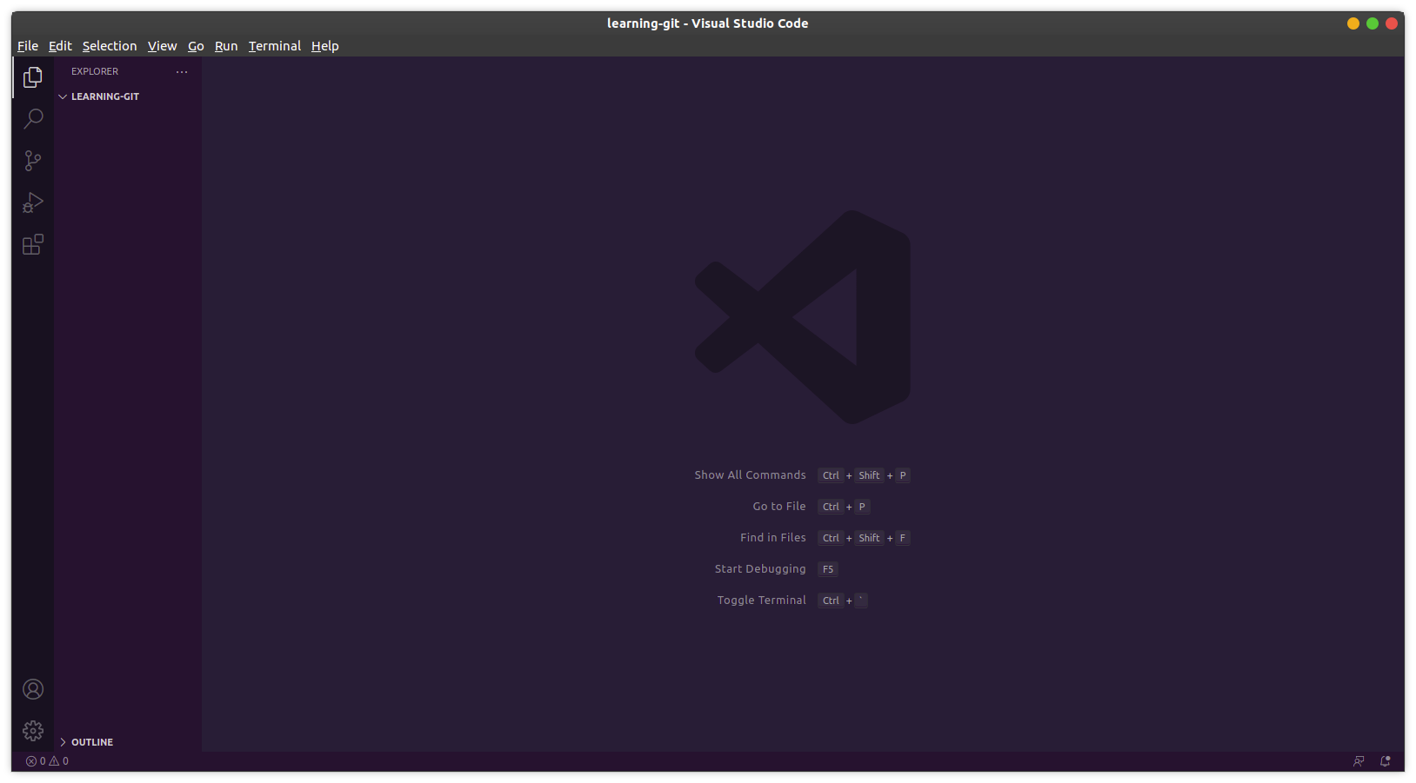Viewport: 1416px width, 783px height.
Task: Open the Extensions view icon
Action: 33,244
